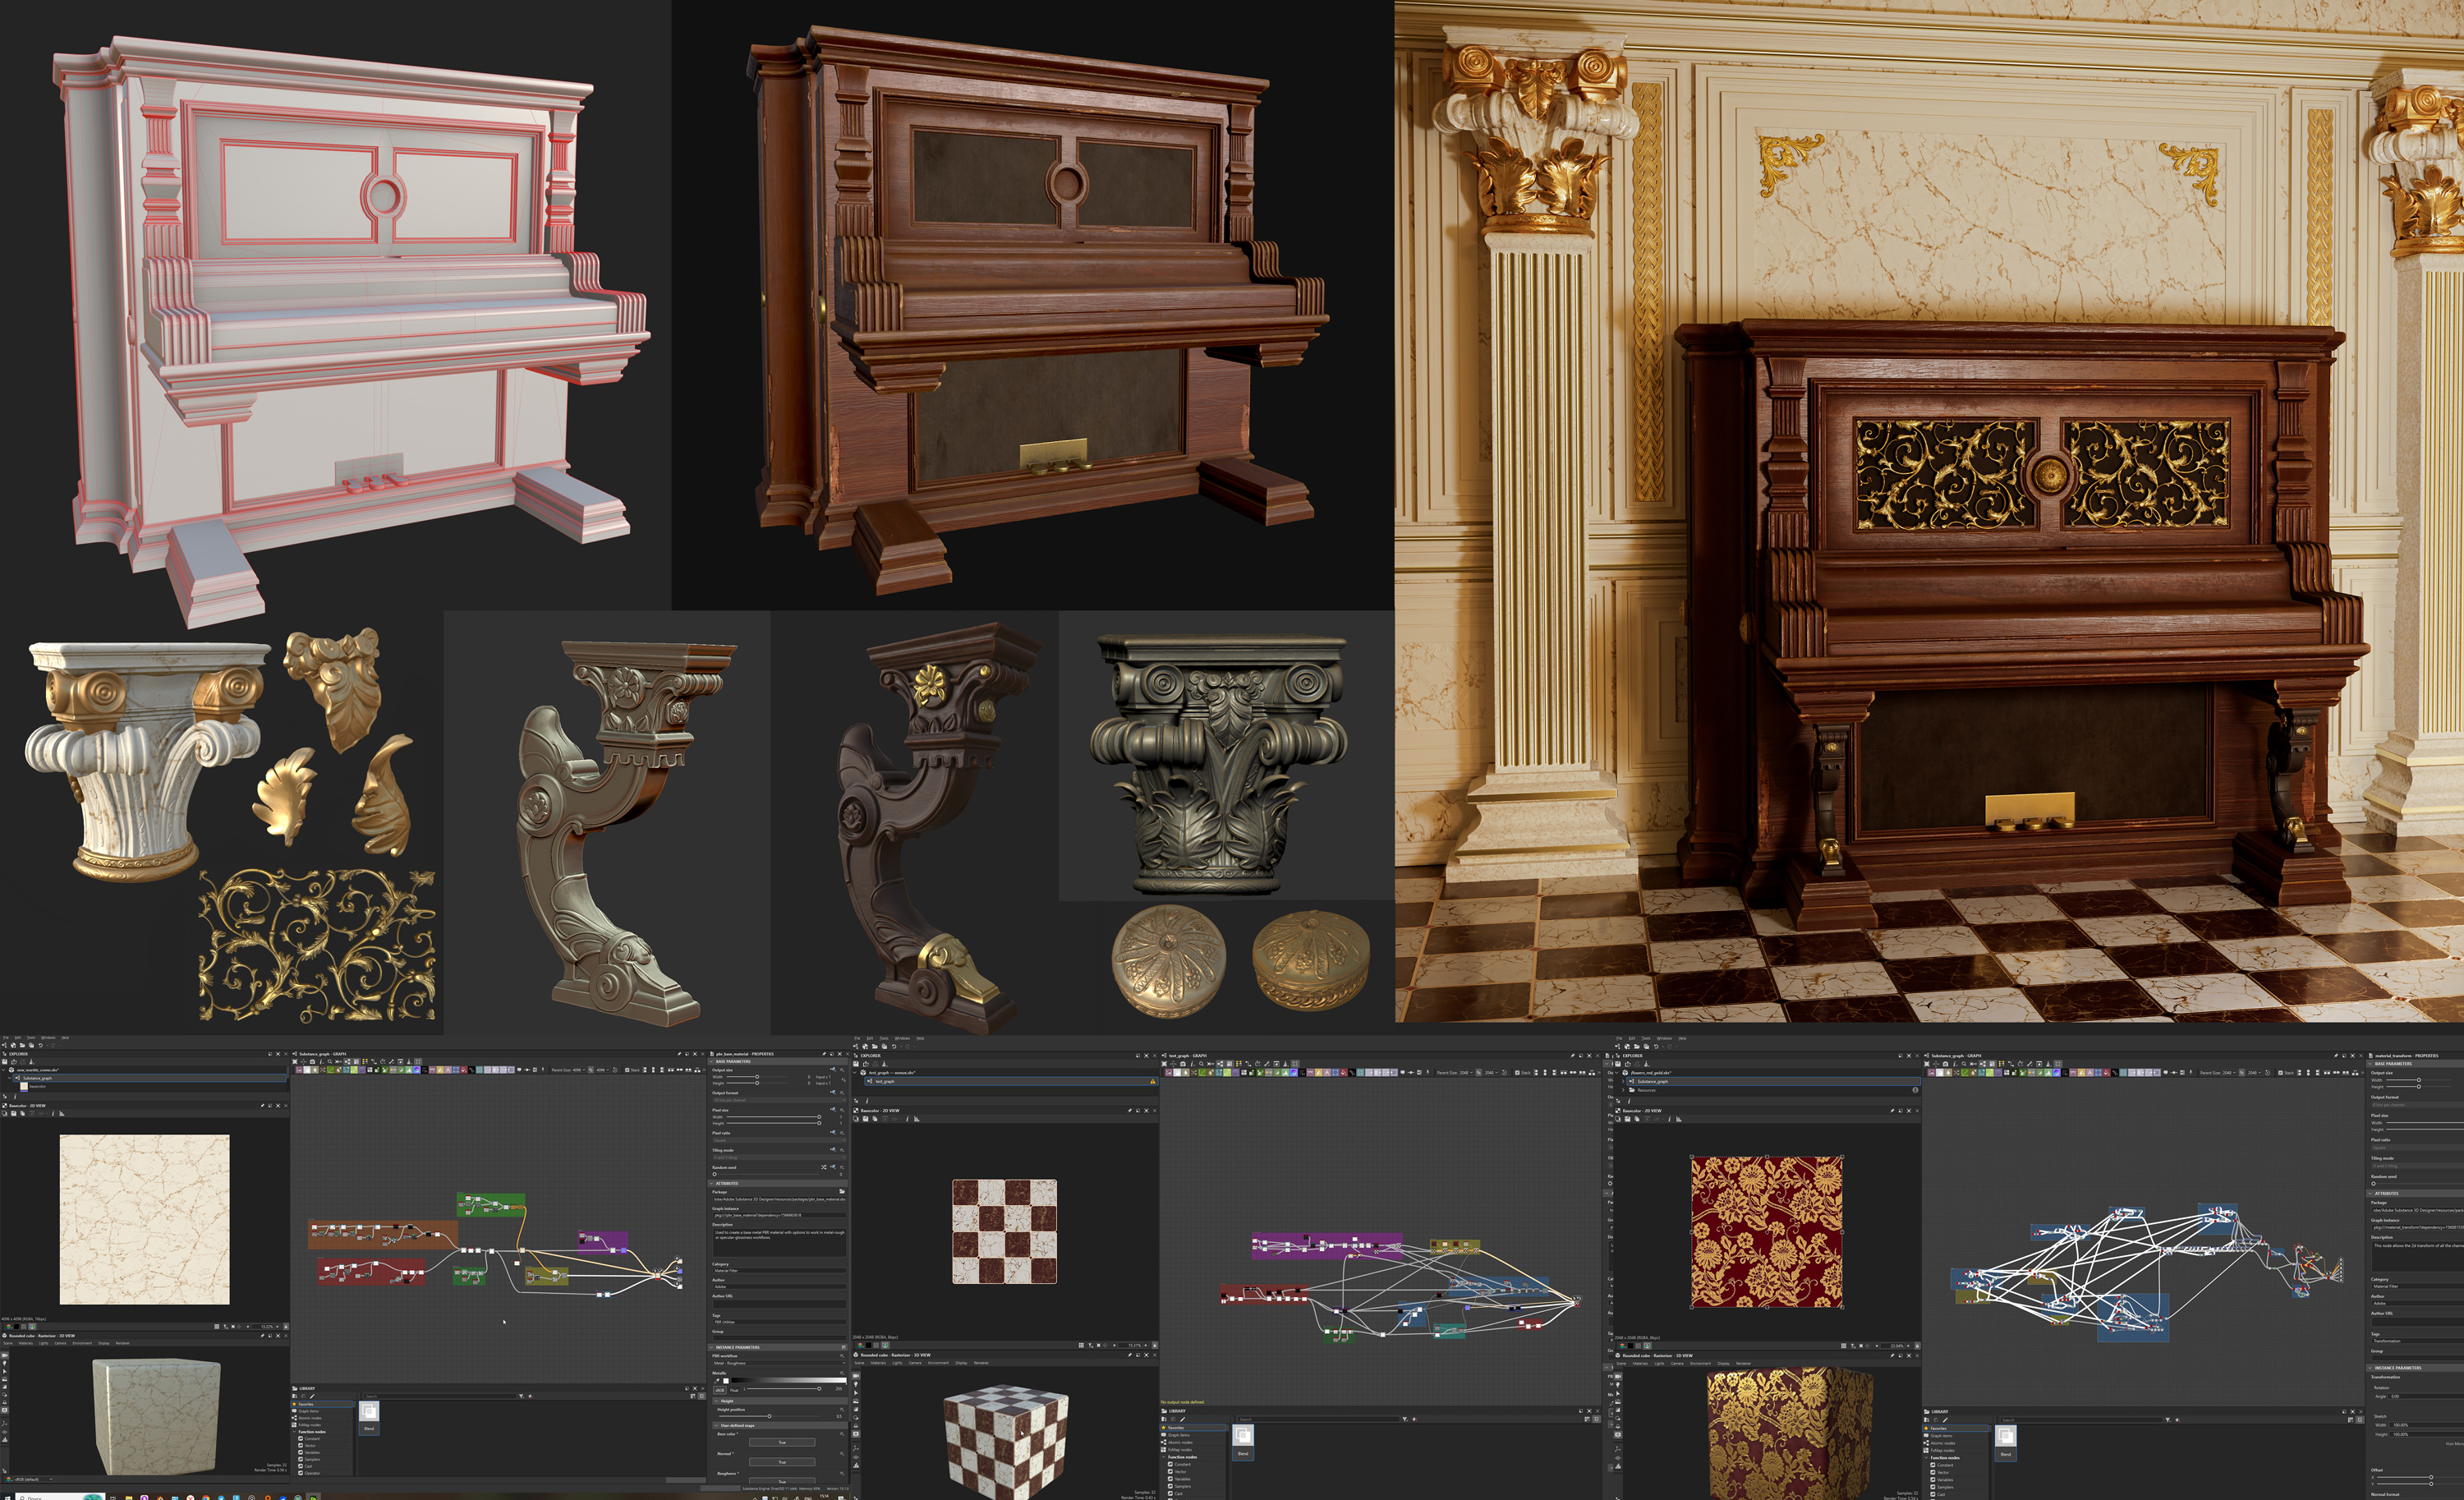Open File menu in the new_marble_creme Designer window
2464x1500 pixels.
[6, 1038]
